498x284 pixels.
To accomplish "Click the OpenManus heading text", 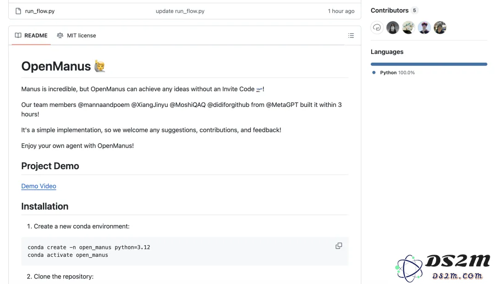I will [56, 66].
